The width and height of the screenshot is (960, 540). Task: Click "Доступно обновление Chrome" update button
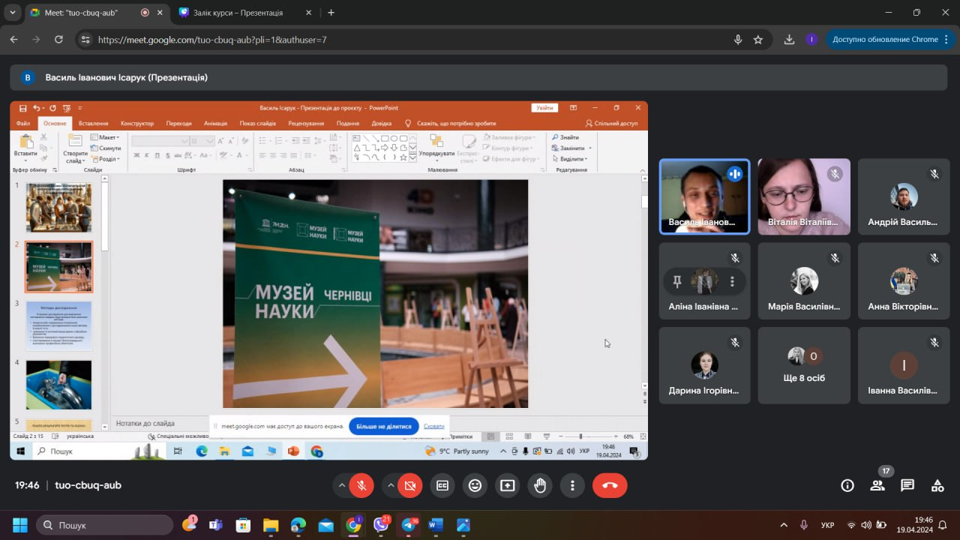(890, 40)
